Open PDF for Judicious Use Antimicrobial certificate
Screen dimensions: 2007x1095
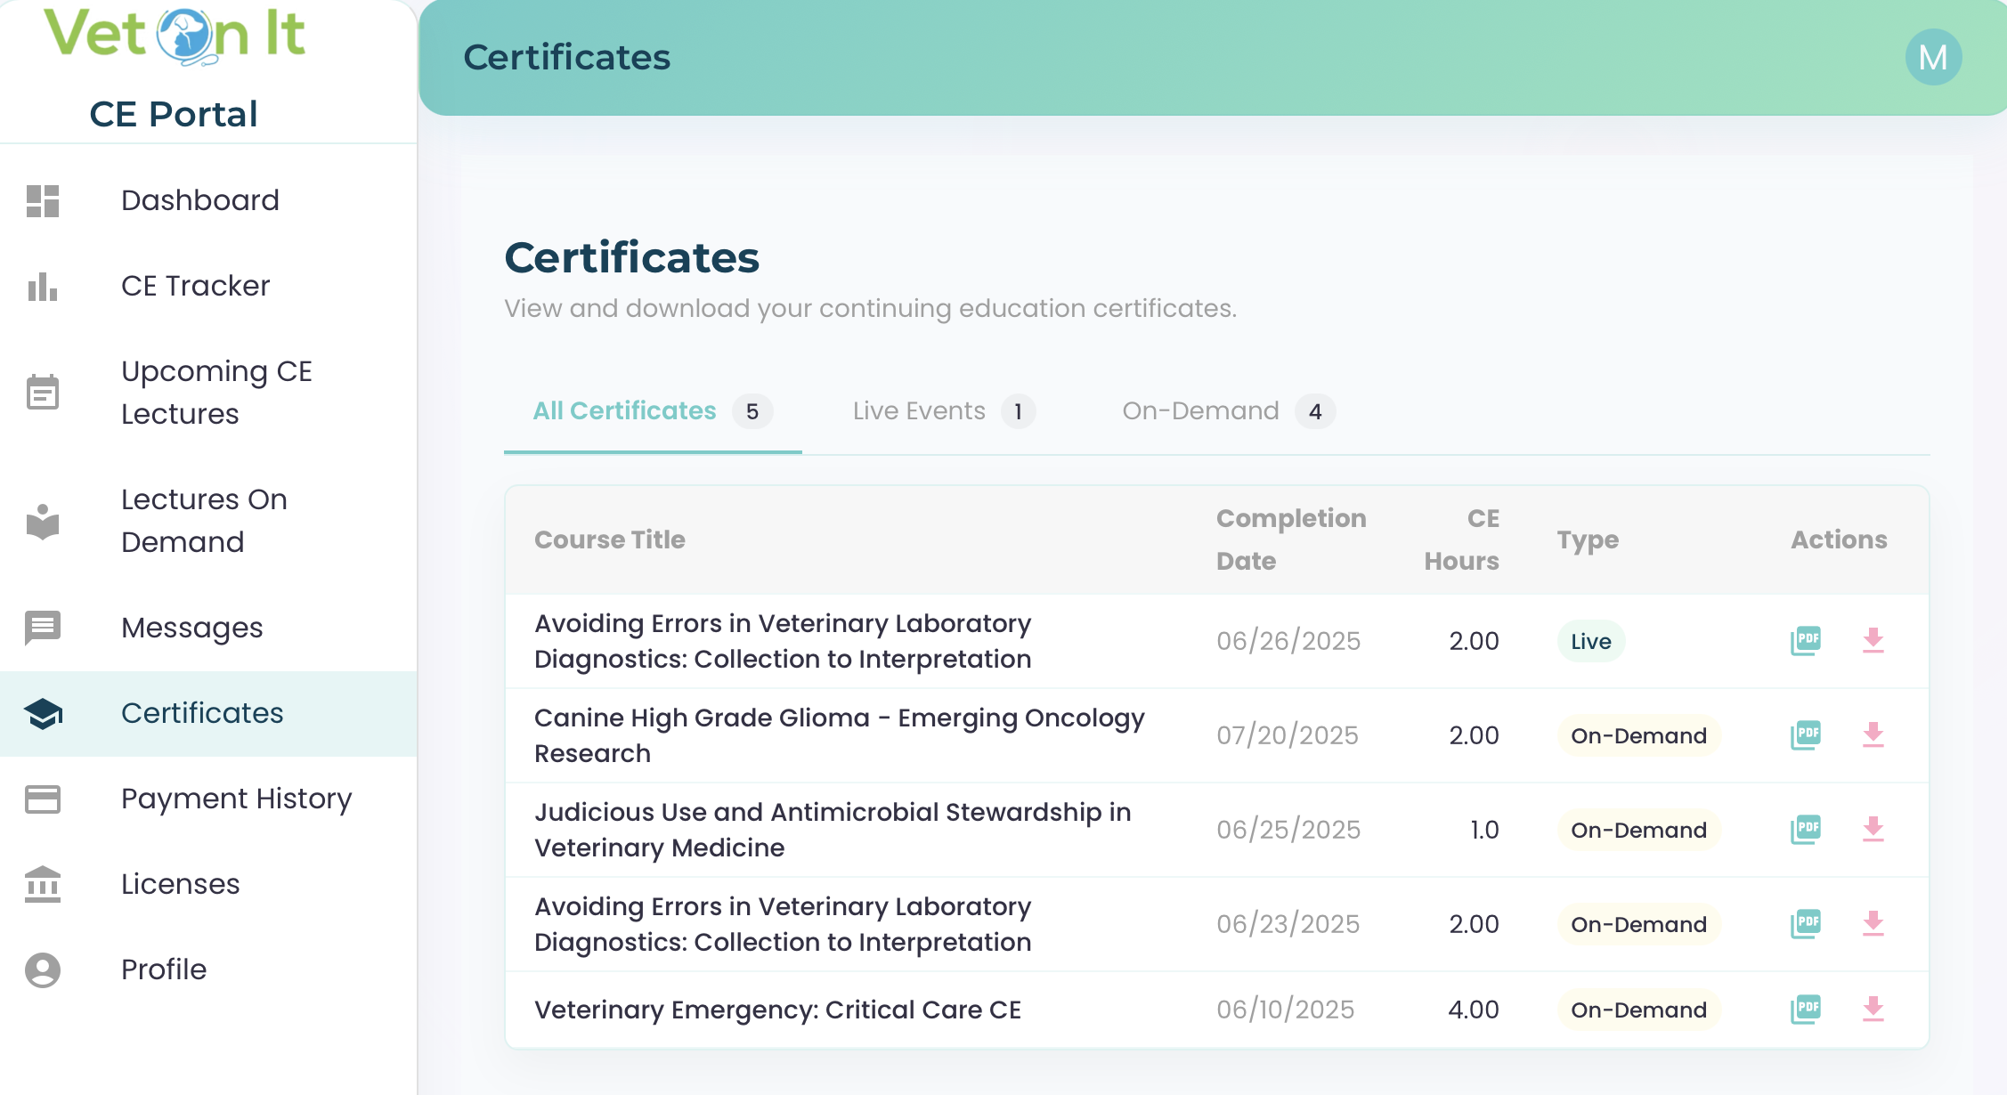1805,830
